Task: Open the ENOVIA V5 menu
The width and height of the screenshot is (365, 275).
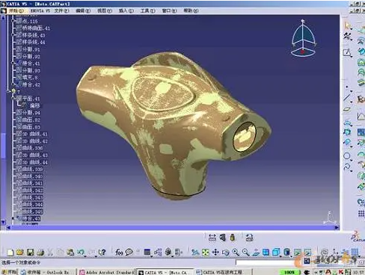Action: 40,10
